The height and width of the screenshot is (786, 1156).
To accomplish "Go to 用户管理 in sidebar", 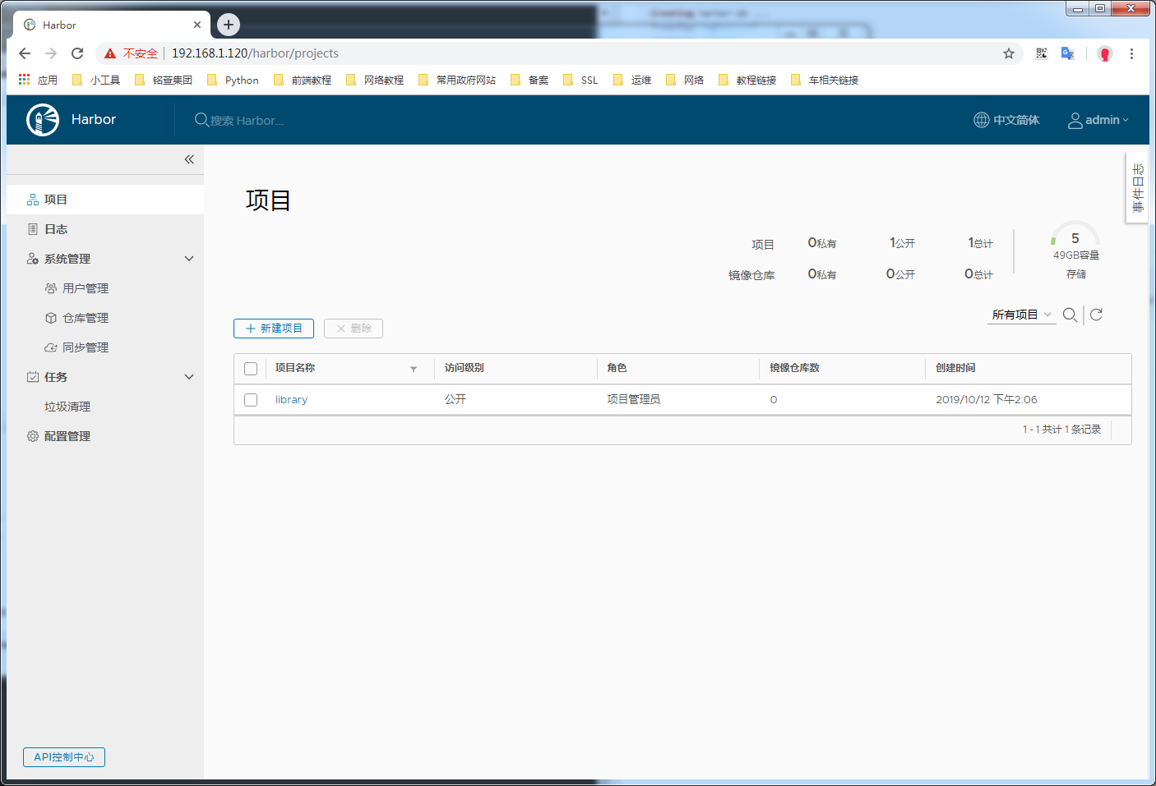I will click(85, 288).
